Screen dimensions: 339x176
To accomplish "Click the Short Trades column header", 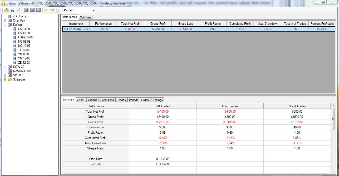I will [x=297, y=106].
